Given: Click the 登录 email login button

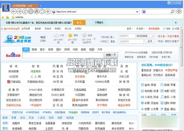Looking at the screenshot, I should pyautogui.click(x=150, y=41).
